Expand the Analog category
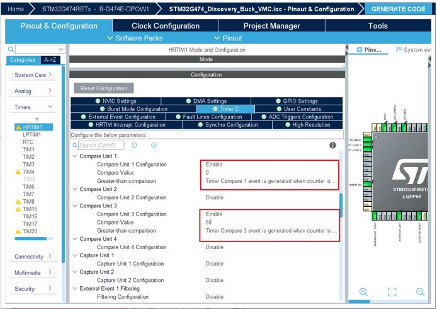Screen dimensions: 437x309 (33, 91)
